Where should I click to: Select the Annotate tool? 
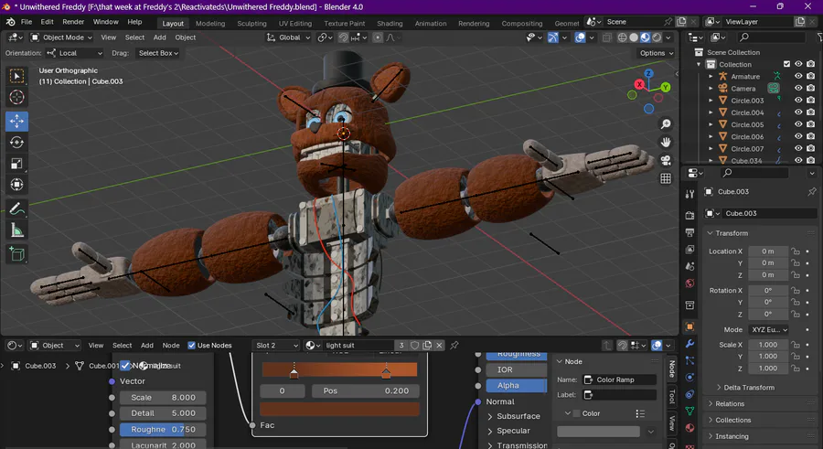coord(16,209)
